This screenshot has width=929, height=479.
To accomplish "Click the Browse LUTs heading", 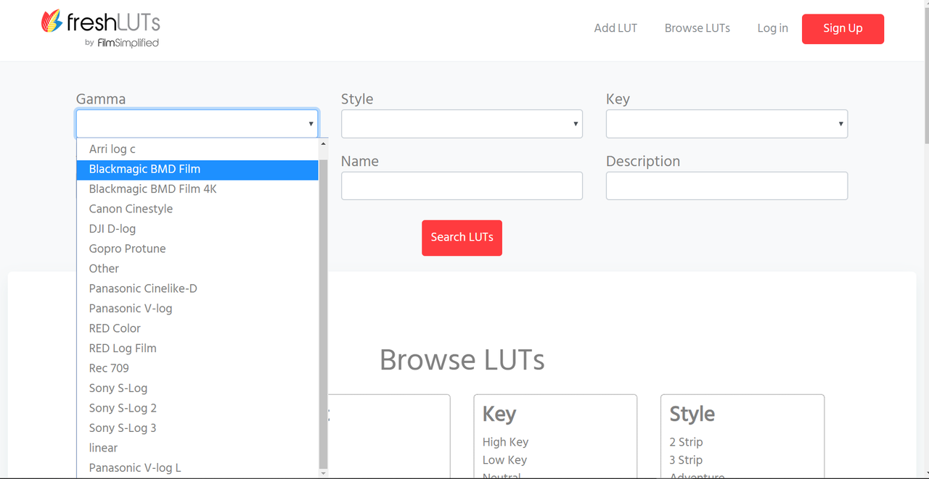I will [462, 360].
